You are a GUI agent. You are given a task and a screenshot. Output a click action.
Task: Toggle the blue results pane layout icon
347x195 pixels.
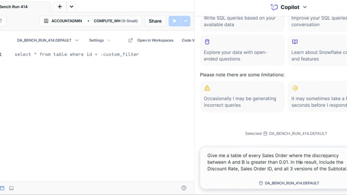(x=2, y=188)
